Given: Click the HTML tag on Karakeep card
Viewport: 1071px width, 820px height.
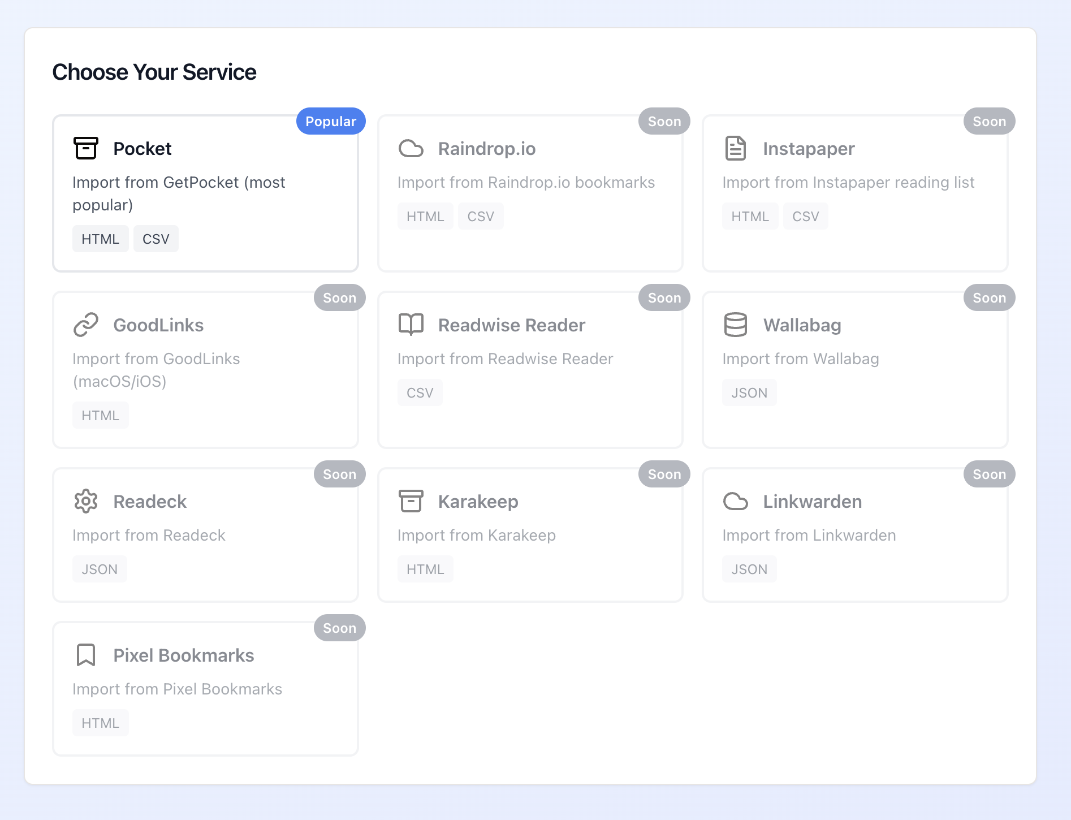Looking at the screenshot, I should (x=425, y=569).
